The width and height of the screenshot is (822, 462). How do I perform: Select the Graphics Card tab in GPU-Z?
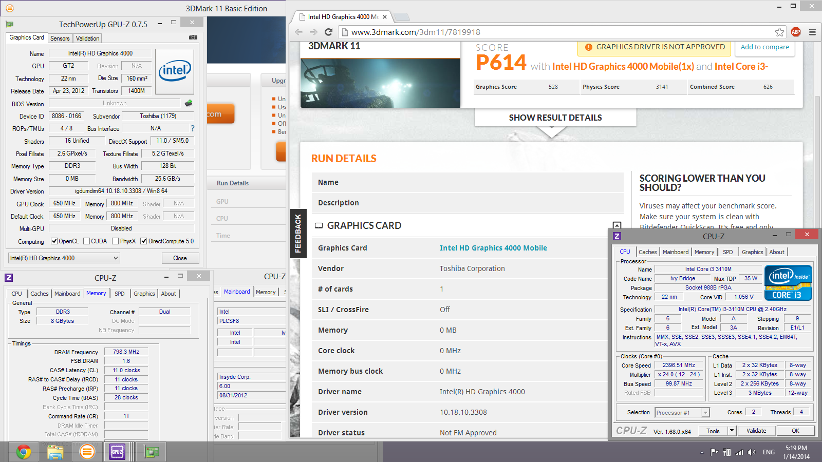(27, 37)
